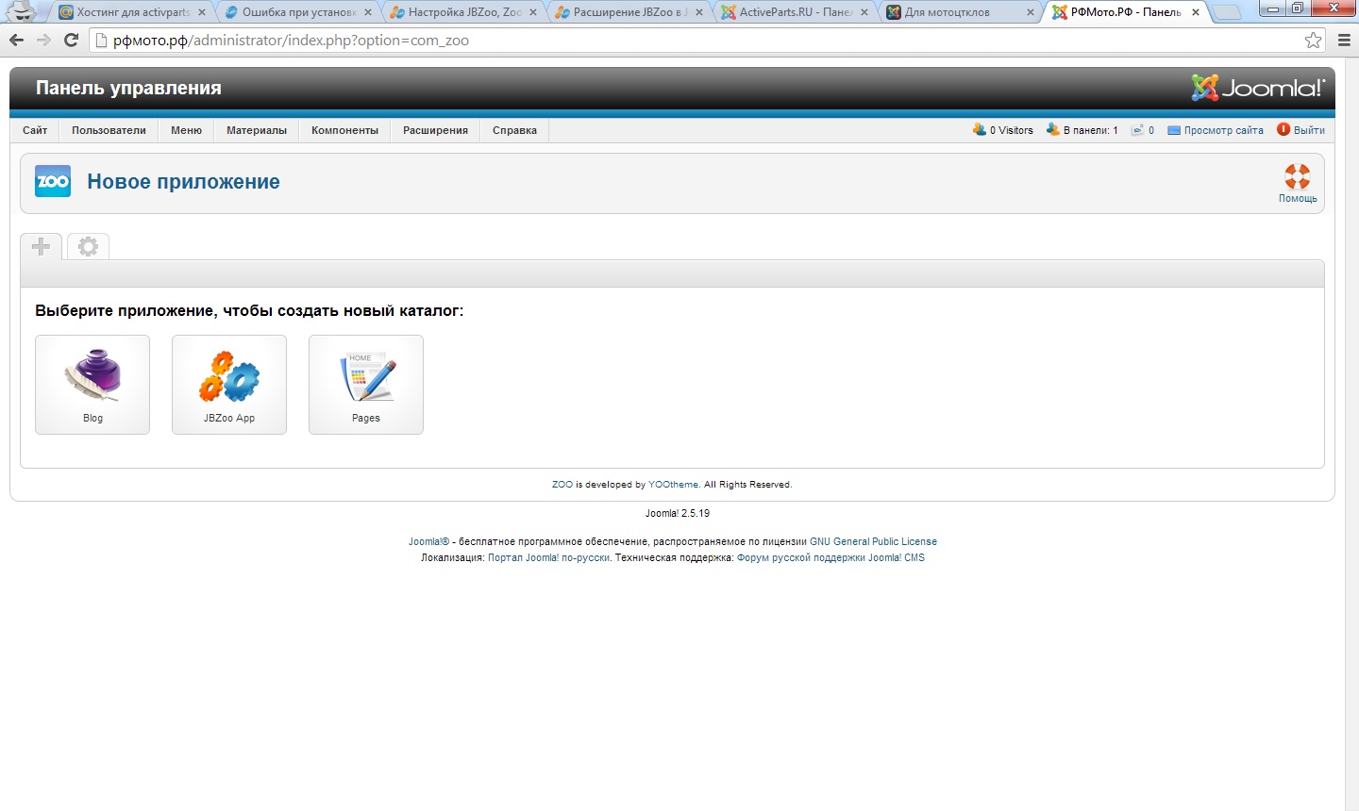
Task: Open the Пользователи menu
Action: [109, 130]
